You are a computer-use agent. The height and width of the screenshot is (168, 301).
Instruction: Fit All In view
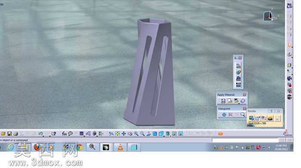(117, 134)
